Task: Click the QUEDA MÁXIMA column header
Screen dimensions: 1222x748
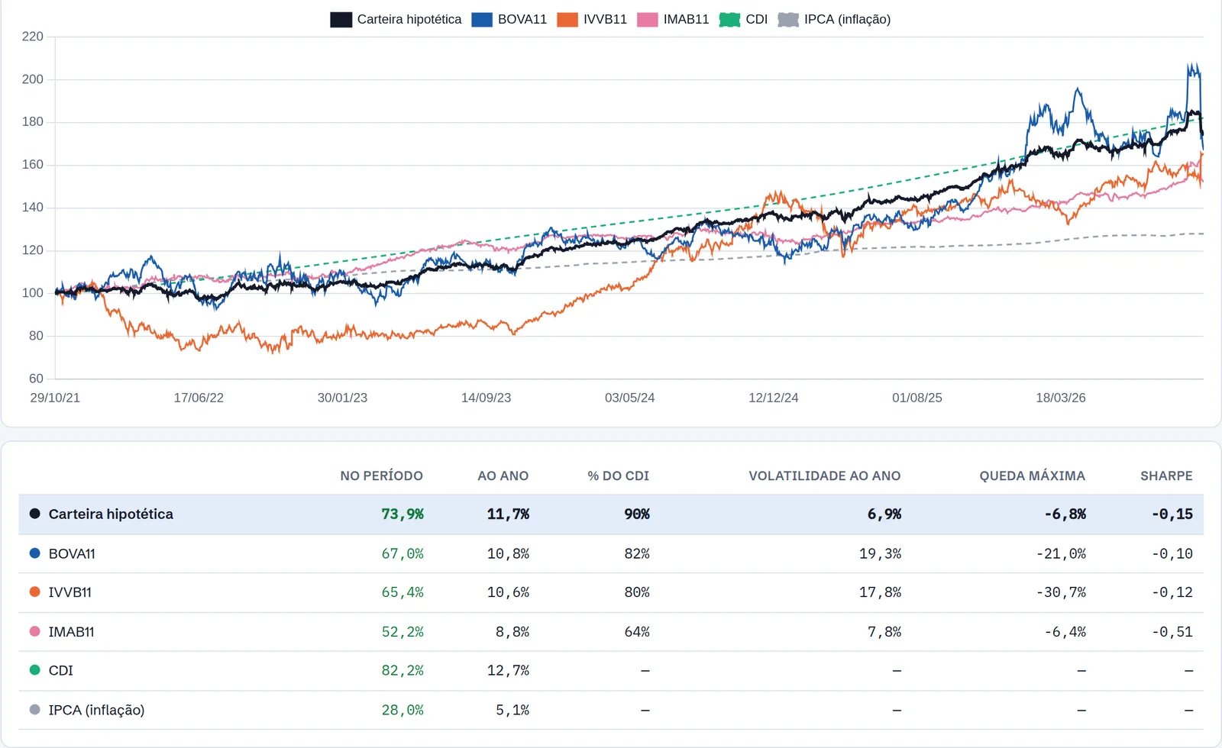Action: (x=1032, y=476)
